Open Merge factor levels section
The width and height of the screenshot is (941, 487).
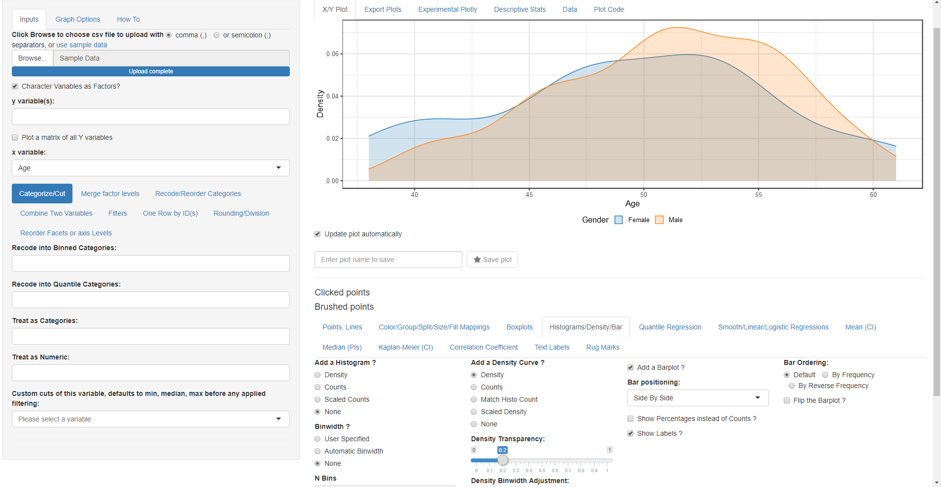click(x=110, y=194)
